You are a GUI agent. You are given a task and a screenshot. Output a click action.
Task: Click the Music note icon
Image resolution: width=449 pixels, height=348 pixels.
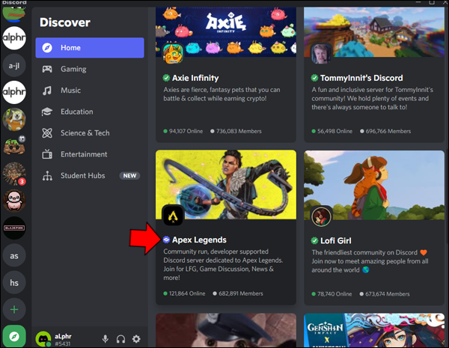47,91
